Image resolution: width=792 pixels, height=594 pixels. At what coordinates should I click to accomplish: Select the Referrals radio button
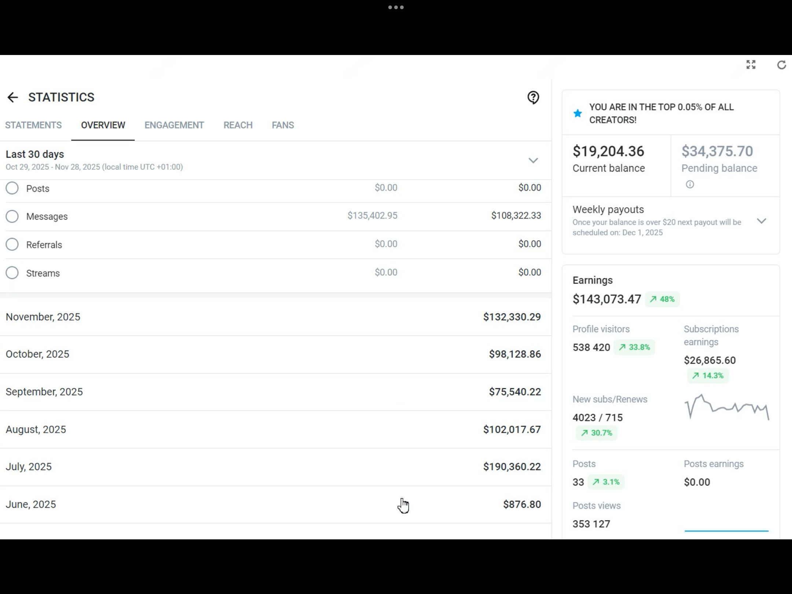(x=12, y=245)
